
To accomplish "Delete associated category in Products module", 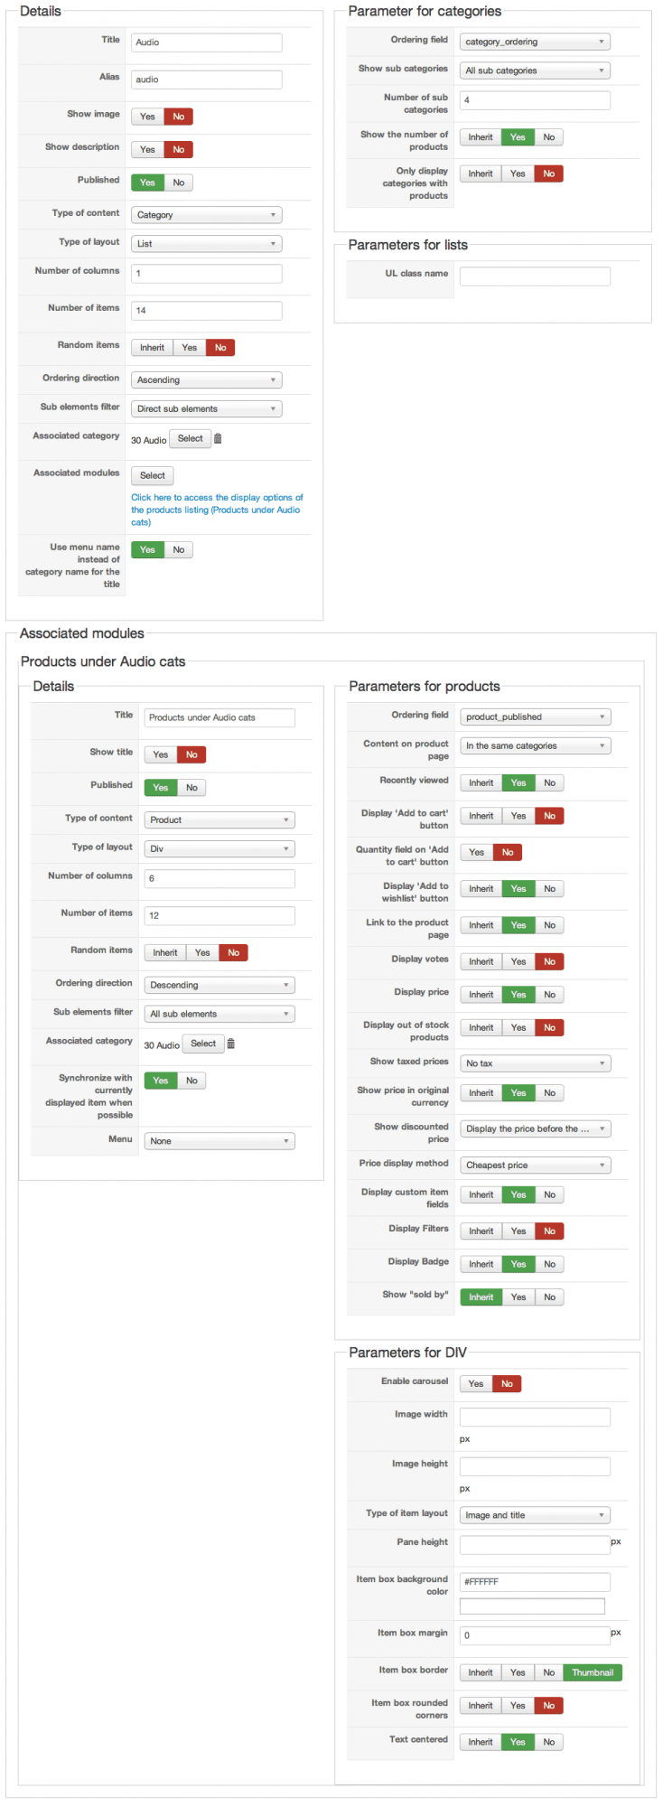I will pyautogui.click(x=230, y=1044).
